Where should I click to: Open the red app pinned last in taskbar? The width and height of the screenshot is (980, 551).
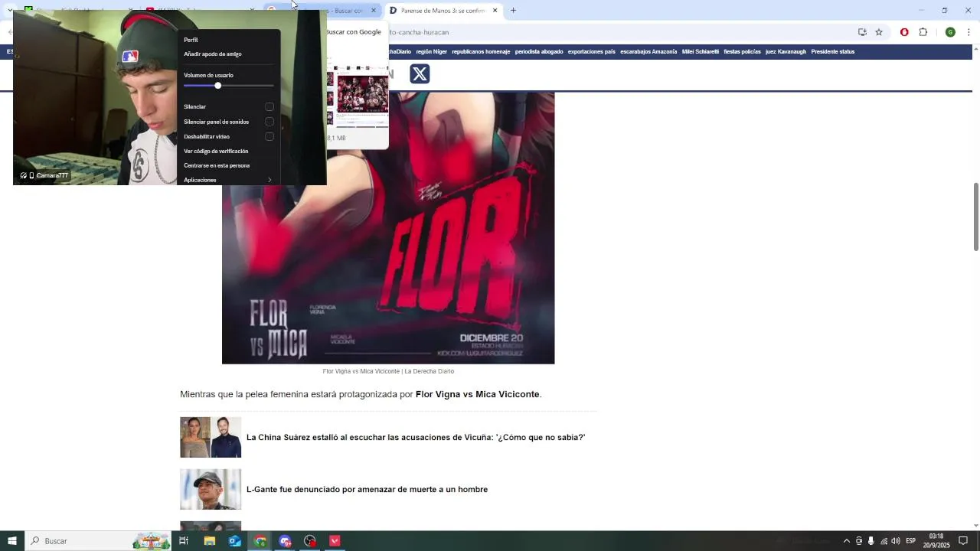335,541
